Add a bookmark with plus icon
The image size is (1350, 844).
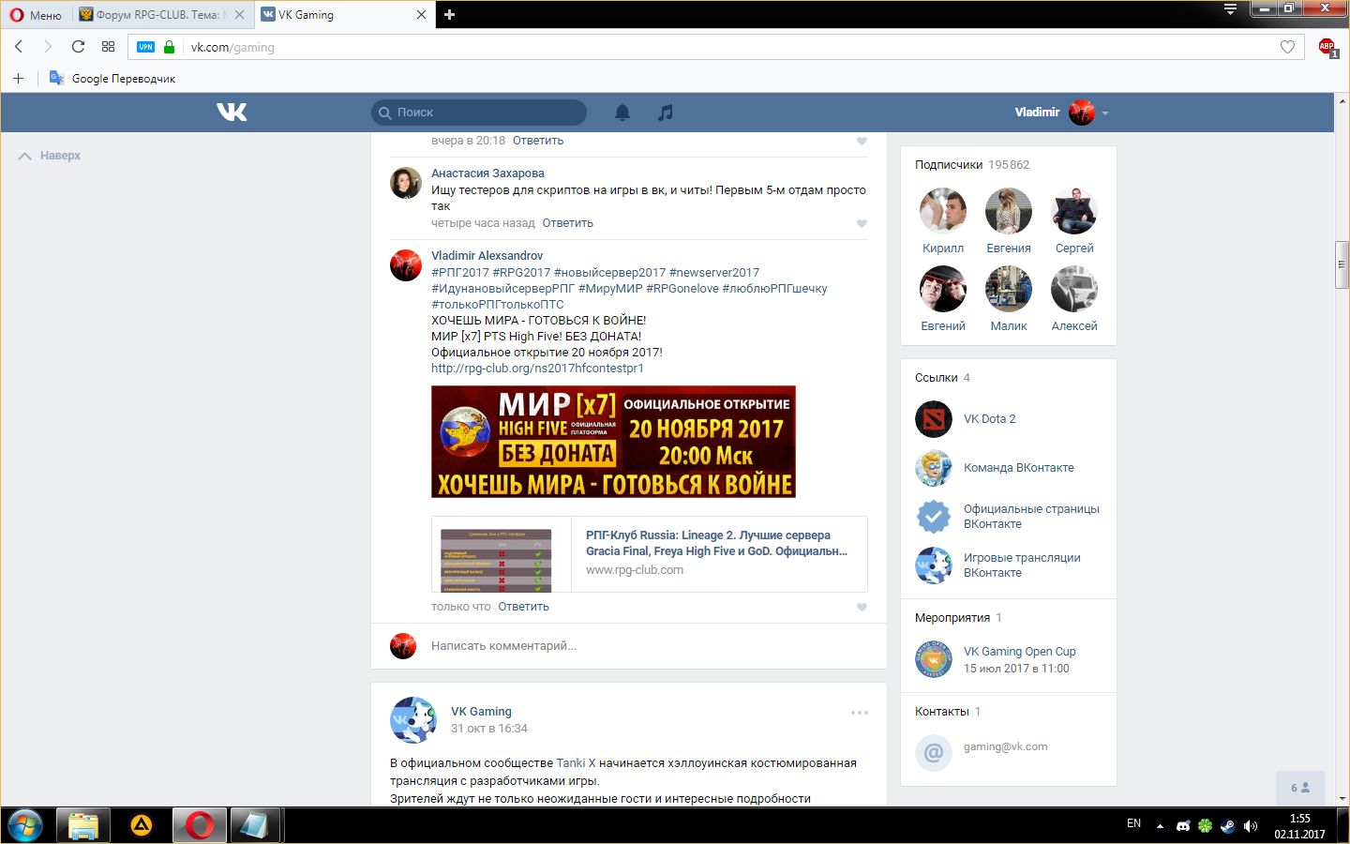[x=18, y=79]
